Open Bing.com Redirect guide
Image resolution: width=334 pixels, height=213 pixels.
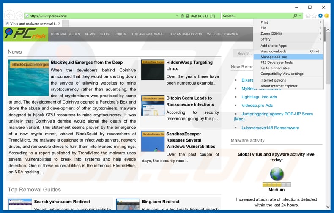pyautogui.click(x=161, y=202)
